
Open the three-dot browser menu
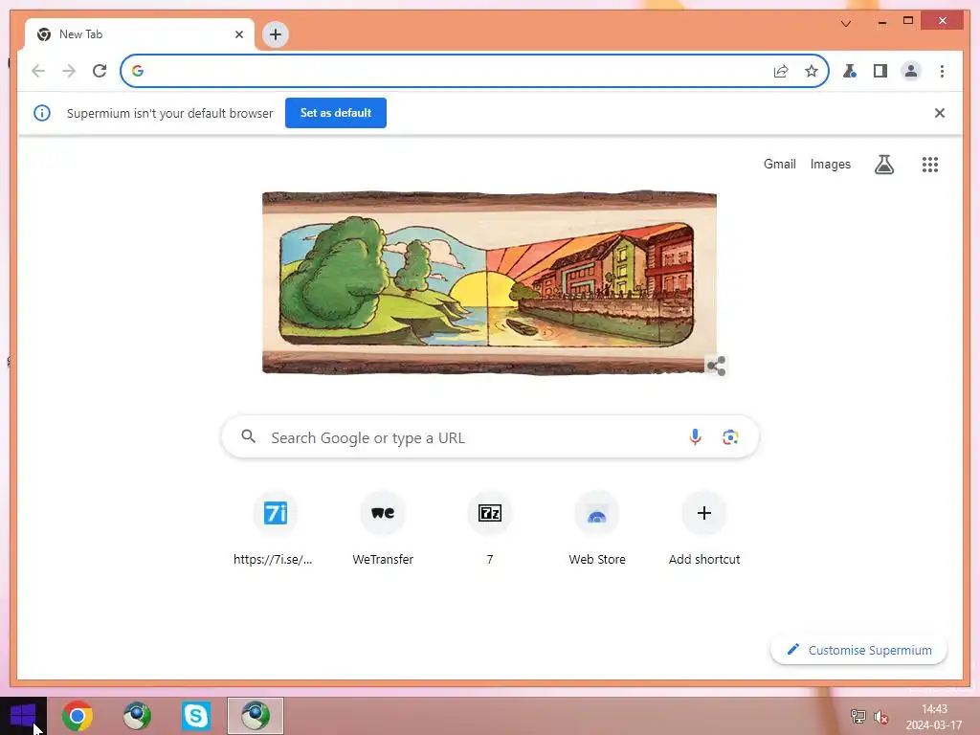942,71
